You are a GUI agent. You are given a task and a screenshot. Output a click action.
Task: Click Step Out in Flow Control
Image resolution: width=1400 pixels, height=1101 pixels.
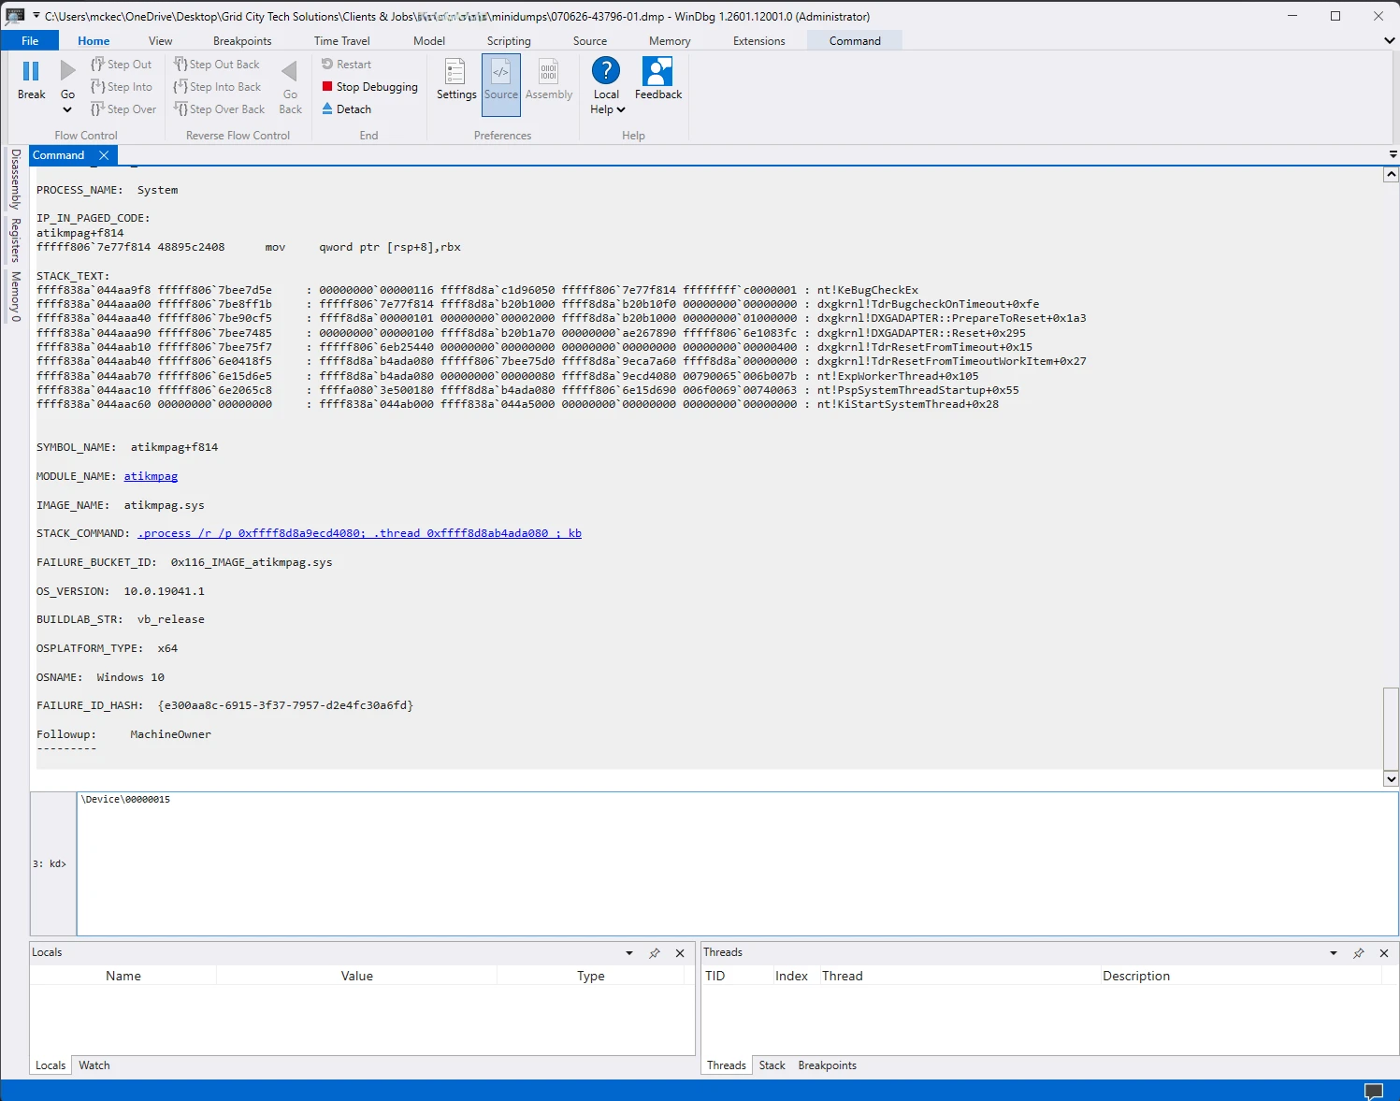click(x=122, y=65)
